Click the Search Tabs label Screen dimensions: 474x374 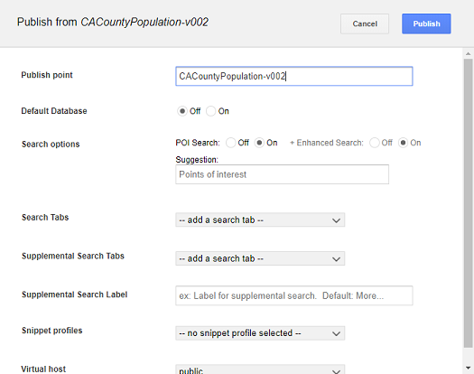pos(45,217)
